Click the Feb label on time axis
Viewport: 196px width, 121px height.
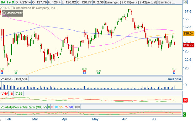pyautogui.click(x=8, y=119)
